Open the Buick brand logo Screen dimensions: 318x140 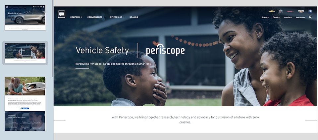pos(281,11)
